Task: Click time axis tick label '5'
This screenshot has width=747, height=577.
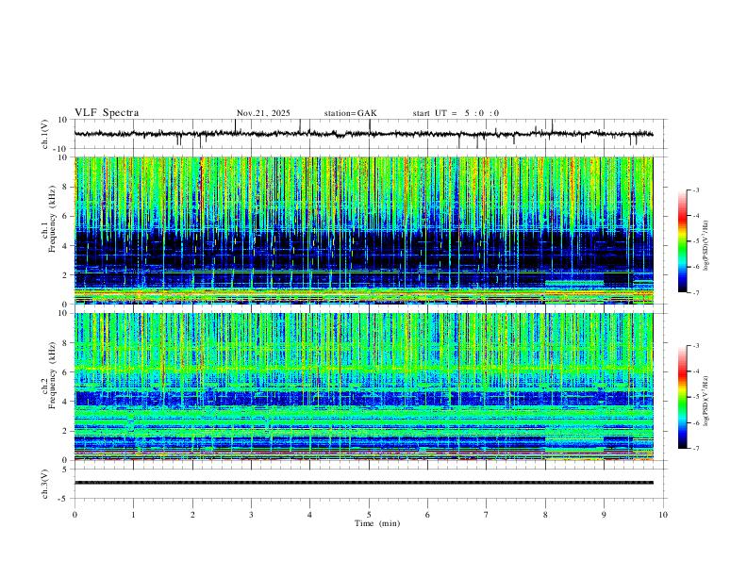Action: (369, 515)
